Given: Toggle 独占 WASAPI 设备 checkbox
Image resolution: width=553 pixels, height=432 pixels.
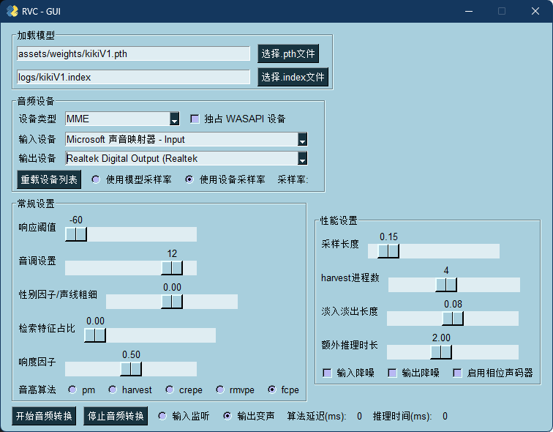Looking at the screenshot, I should [195, 119].
